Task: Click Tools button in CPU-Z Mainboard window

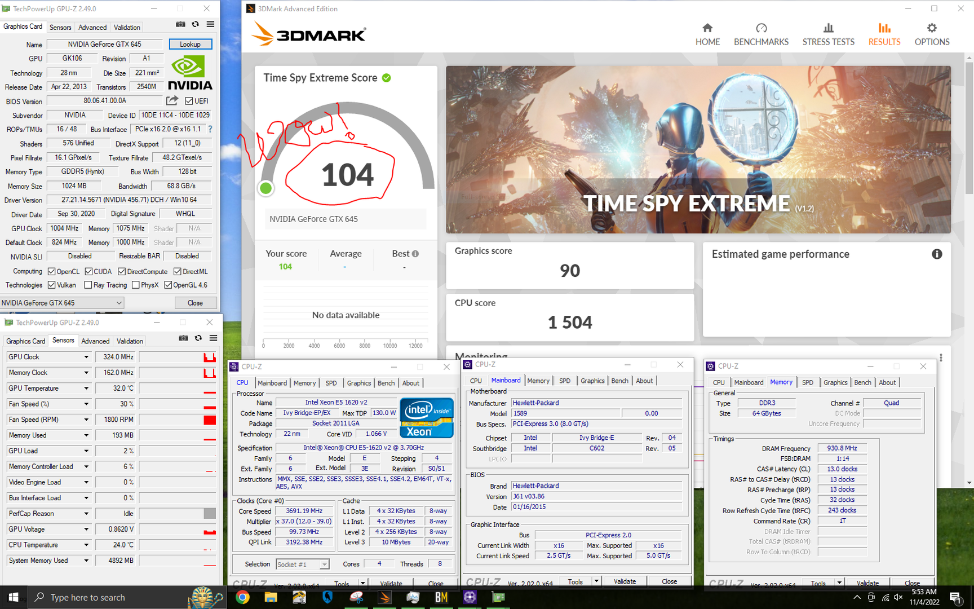Action: (x=575, y=581)
